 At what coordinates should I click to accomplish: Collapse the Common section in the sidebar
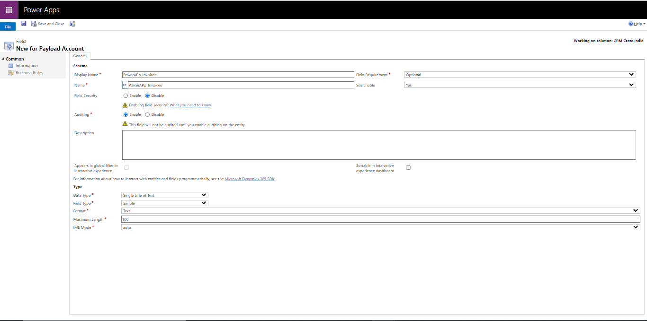pyautogui.click(x=4, y=59)
